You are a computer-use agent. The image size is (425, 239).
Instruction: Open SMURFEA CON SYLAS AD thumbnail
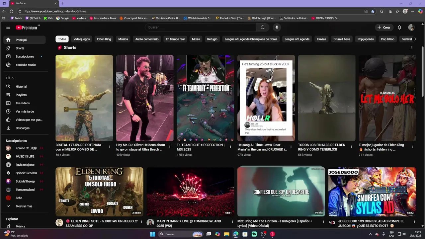[372, 192]
